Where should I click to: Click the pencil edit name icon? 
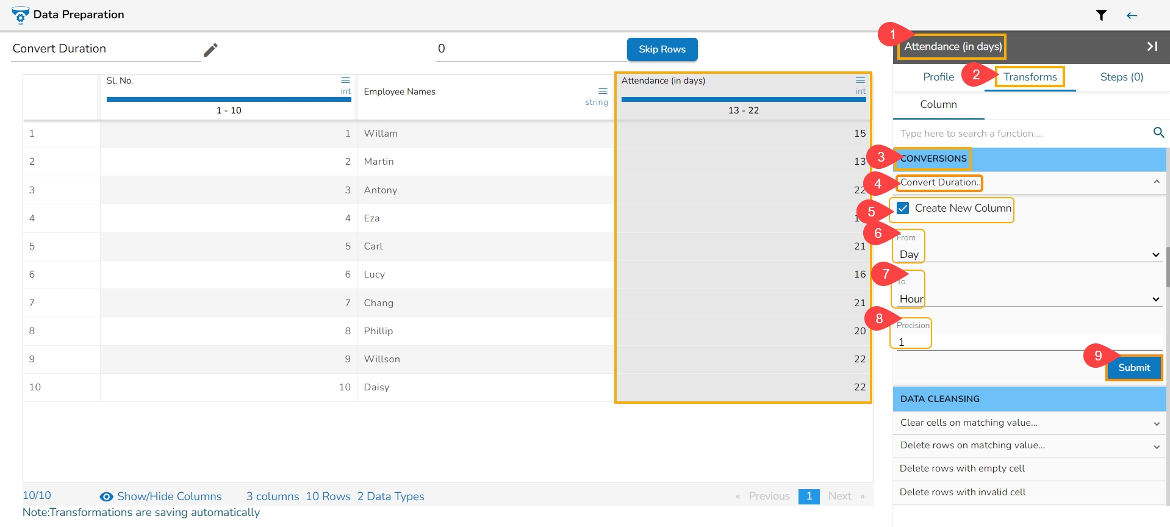(x=210, y=50)
